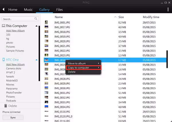
Task: Select thumbnail of IMG_0031.JPG
Action: [46, 93]
